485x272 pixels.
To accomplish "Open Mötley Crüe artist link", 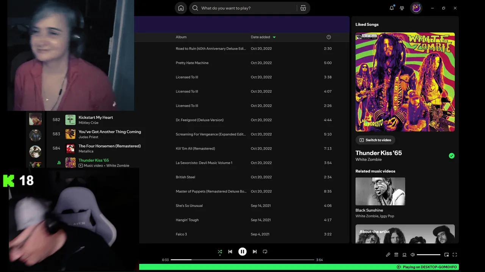I will point(88,123).
